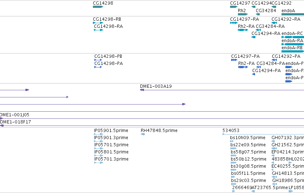The image size is (304, 193).
Task: Select the CG14298-PA protein label
Action: (109, 64)
